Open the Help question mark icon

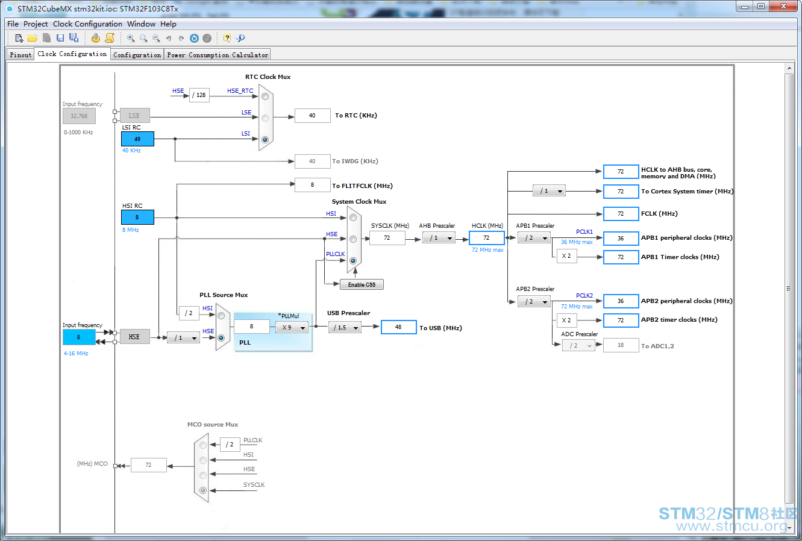click(x=227, y=38)
